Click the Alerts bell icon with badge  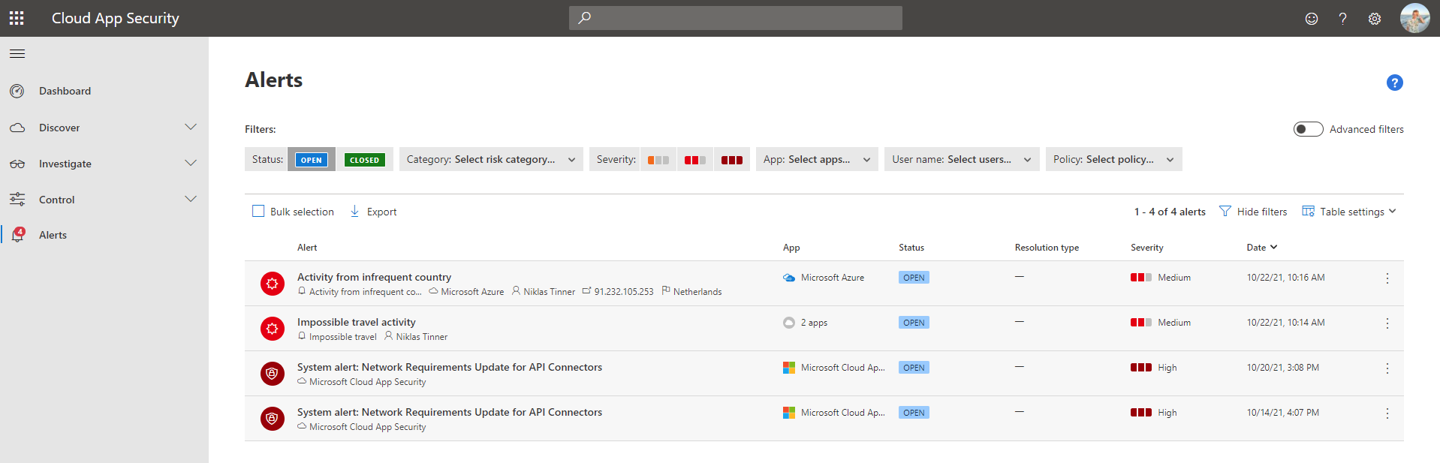click(18, 235)
